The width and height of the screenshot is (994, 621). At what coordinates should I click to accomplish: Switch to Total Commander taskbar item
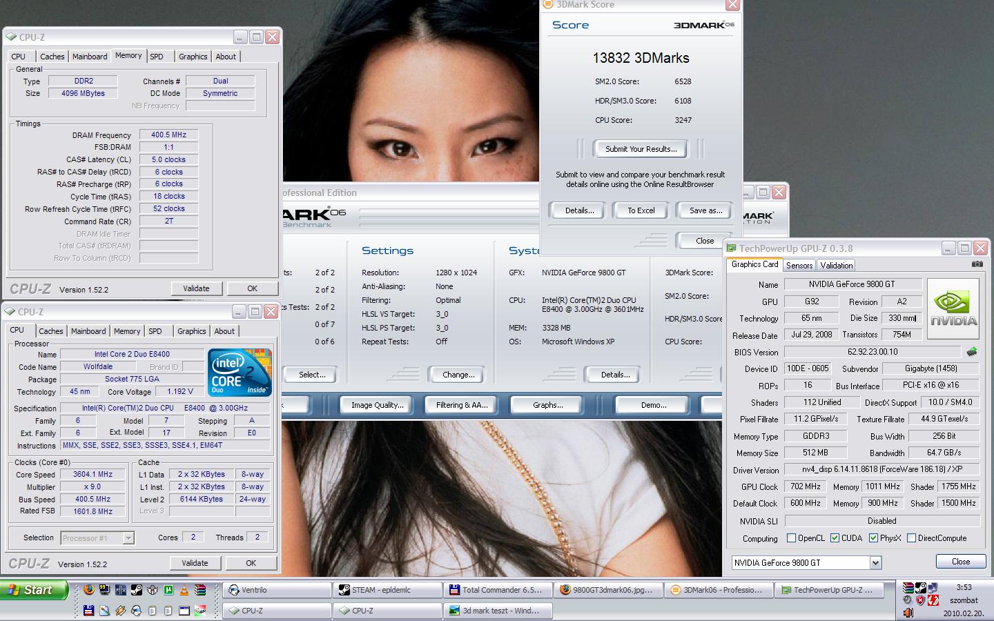(498, 590)
